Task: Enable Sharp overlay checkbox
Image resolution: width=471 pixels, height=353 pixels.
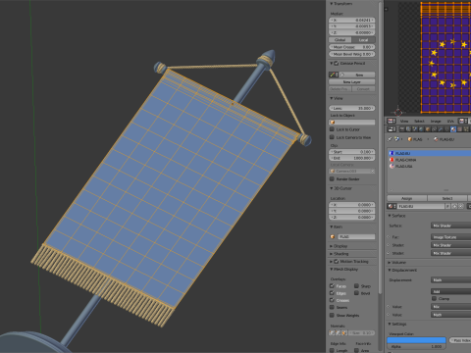Action: [x=356, y=286]
